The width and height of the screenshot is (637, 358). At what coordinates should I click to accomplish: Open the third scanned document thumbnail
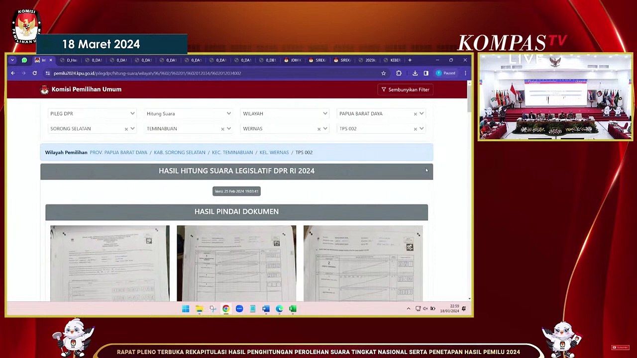click(363, 264)
